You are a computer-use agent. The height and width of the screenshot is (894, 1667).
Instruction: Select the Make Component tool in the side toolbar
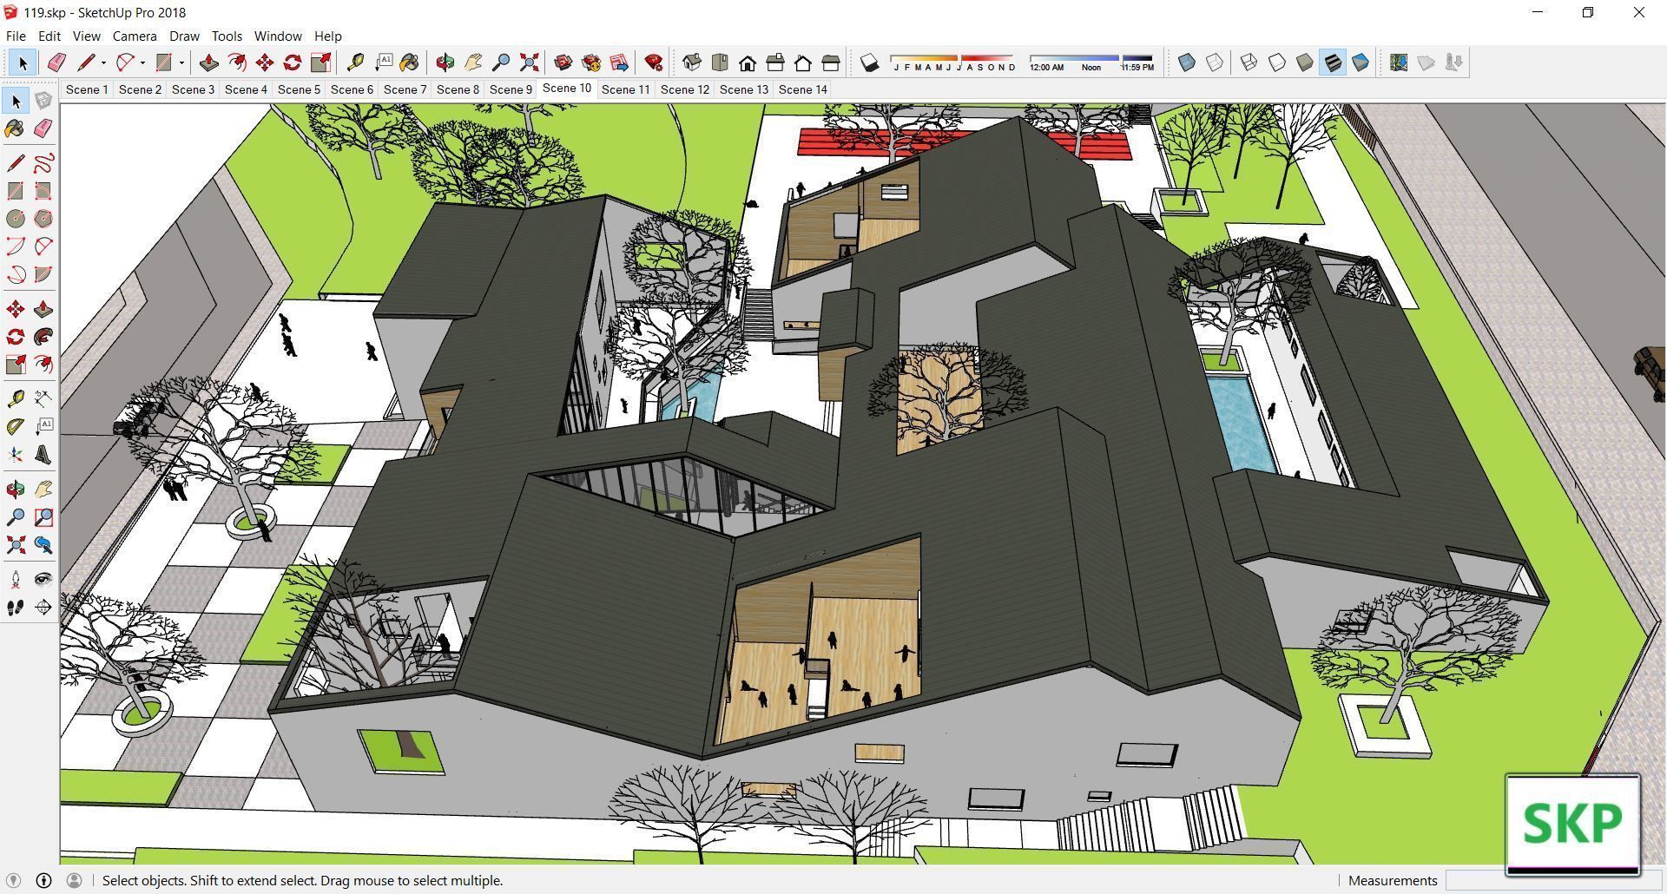click(x=43, y=101)
